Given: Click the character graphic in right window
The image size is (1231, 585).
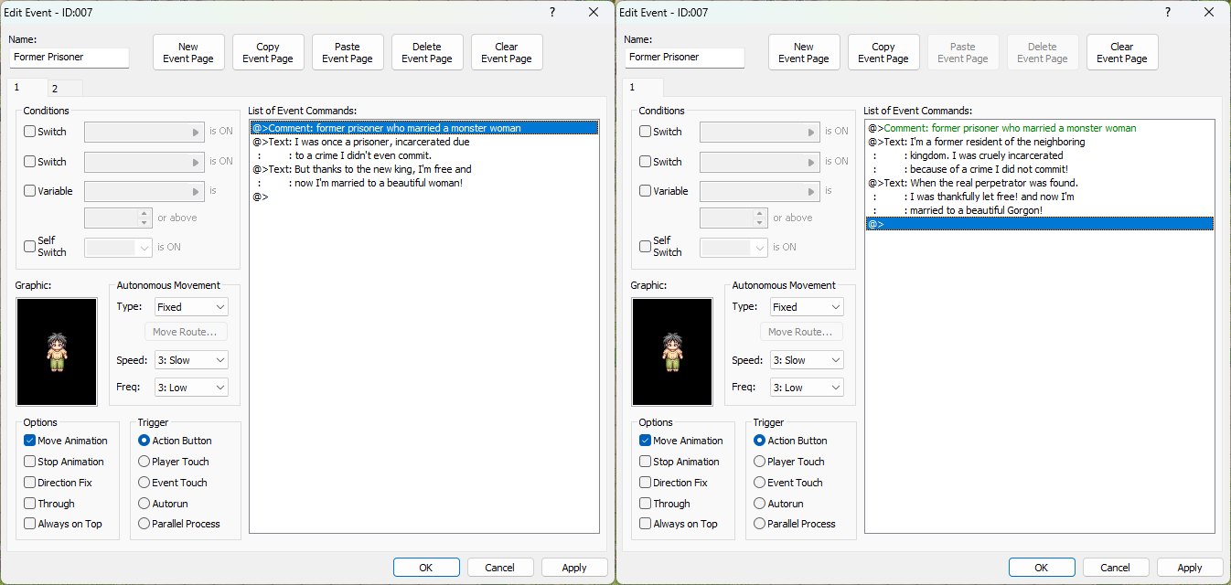Looking at the screenshot, I should pyautogui.click(x=671, y=352).
